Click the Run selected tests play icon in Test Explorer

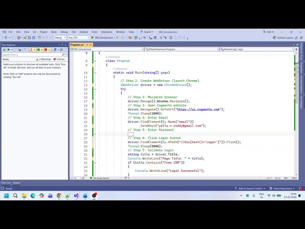9,50
